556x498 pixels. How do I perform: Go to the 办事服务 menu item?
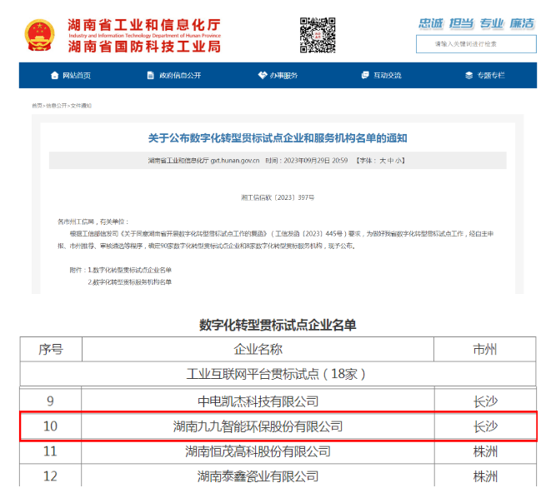click(283, 76)
